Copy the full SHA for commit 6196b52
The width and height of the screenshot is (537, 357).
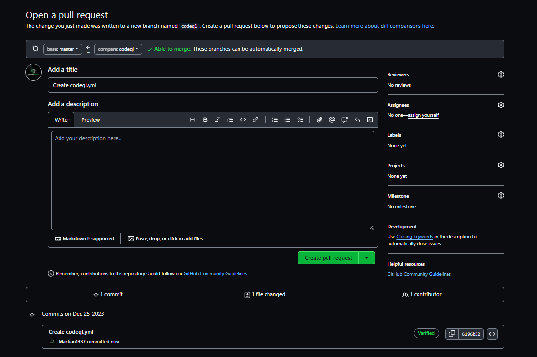(x=452, y=334)
